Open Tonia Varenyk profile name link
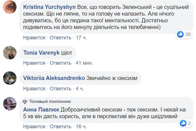Screen dimensions: 196x131 click(x=42, y=53)
